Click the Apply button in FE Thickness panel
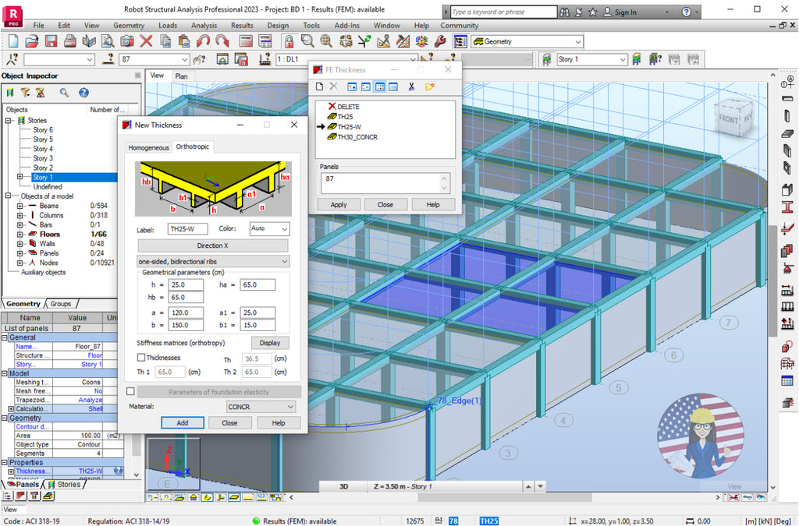The height and width of the screenshot is (526, 799). (x=339, y=204)
